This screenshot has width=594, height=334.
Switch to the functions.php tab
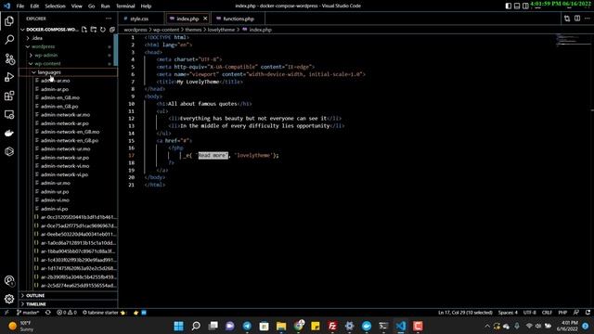coord(239,19)
